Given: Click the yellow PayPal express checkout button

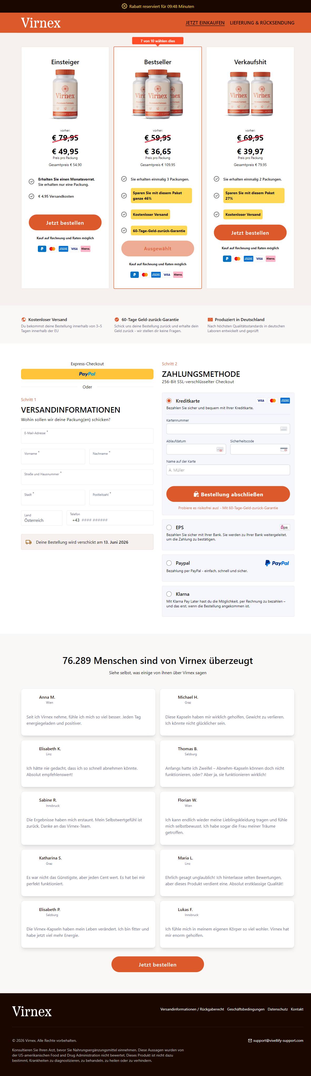Looking at the screenshot, I should 87,374.
